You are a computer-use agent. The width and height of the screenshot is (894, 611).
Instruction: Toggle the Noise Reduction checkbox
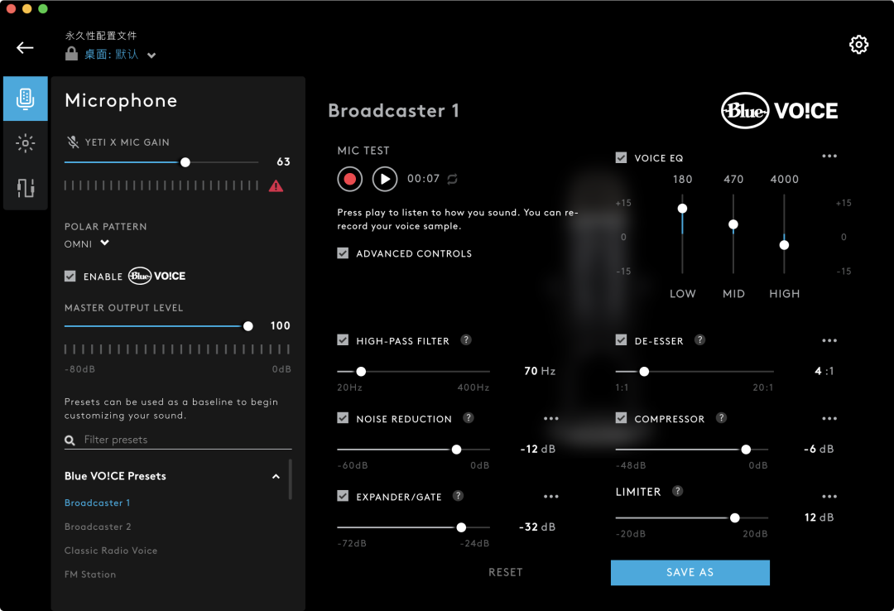[x=343, y=418]
